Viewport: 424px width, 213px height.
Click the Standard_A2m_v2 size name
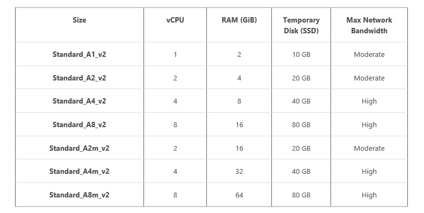(79, 148)
